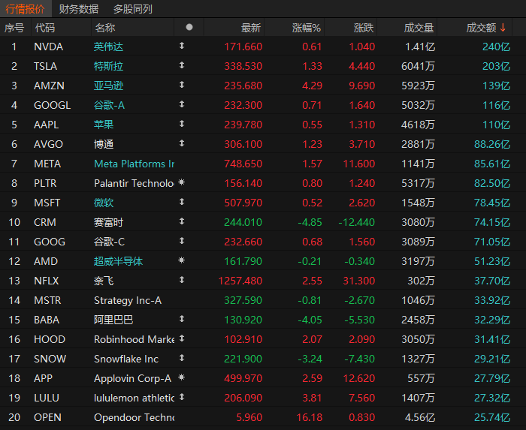Open 特斯拉 stock name link
Screen dimensions: 526x430
tap(108, 66)
